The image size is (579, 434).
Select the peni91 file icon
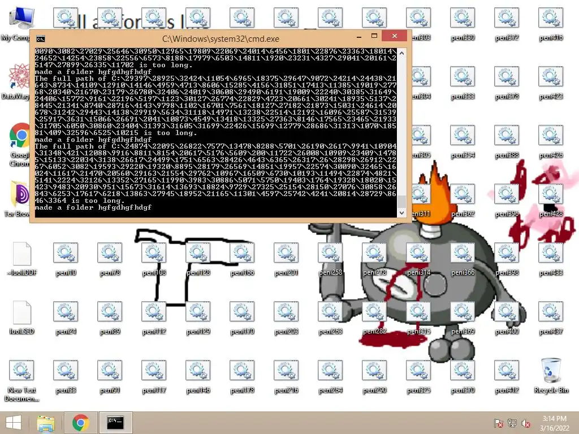pos(110,376)
